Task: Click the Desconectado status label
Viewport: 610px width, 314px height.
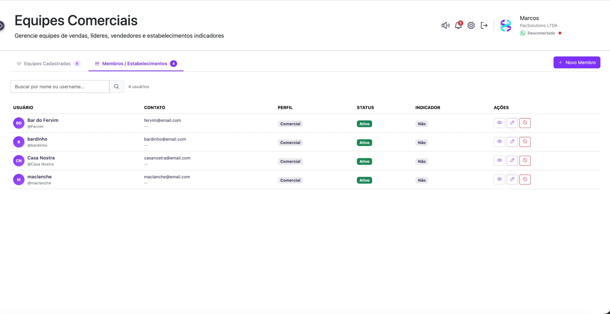Action: tap(541, 33)
